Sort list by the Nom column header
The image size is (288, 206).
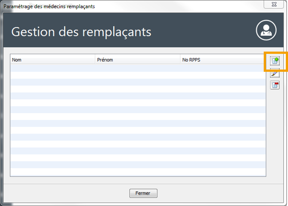tap(52, 59)
